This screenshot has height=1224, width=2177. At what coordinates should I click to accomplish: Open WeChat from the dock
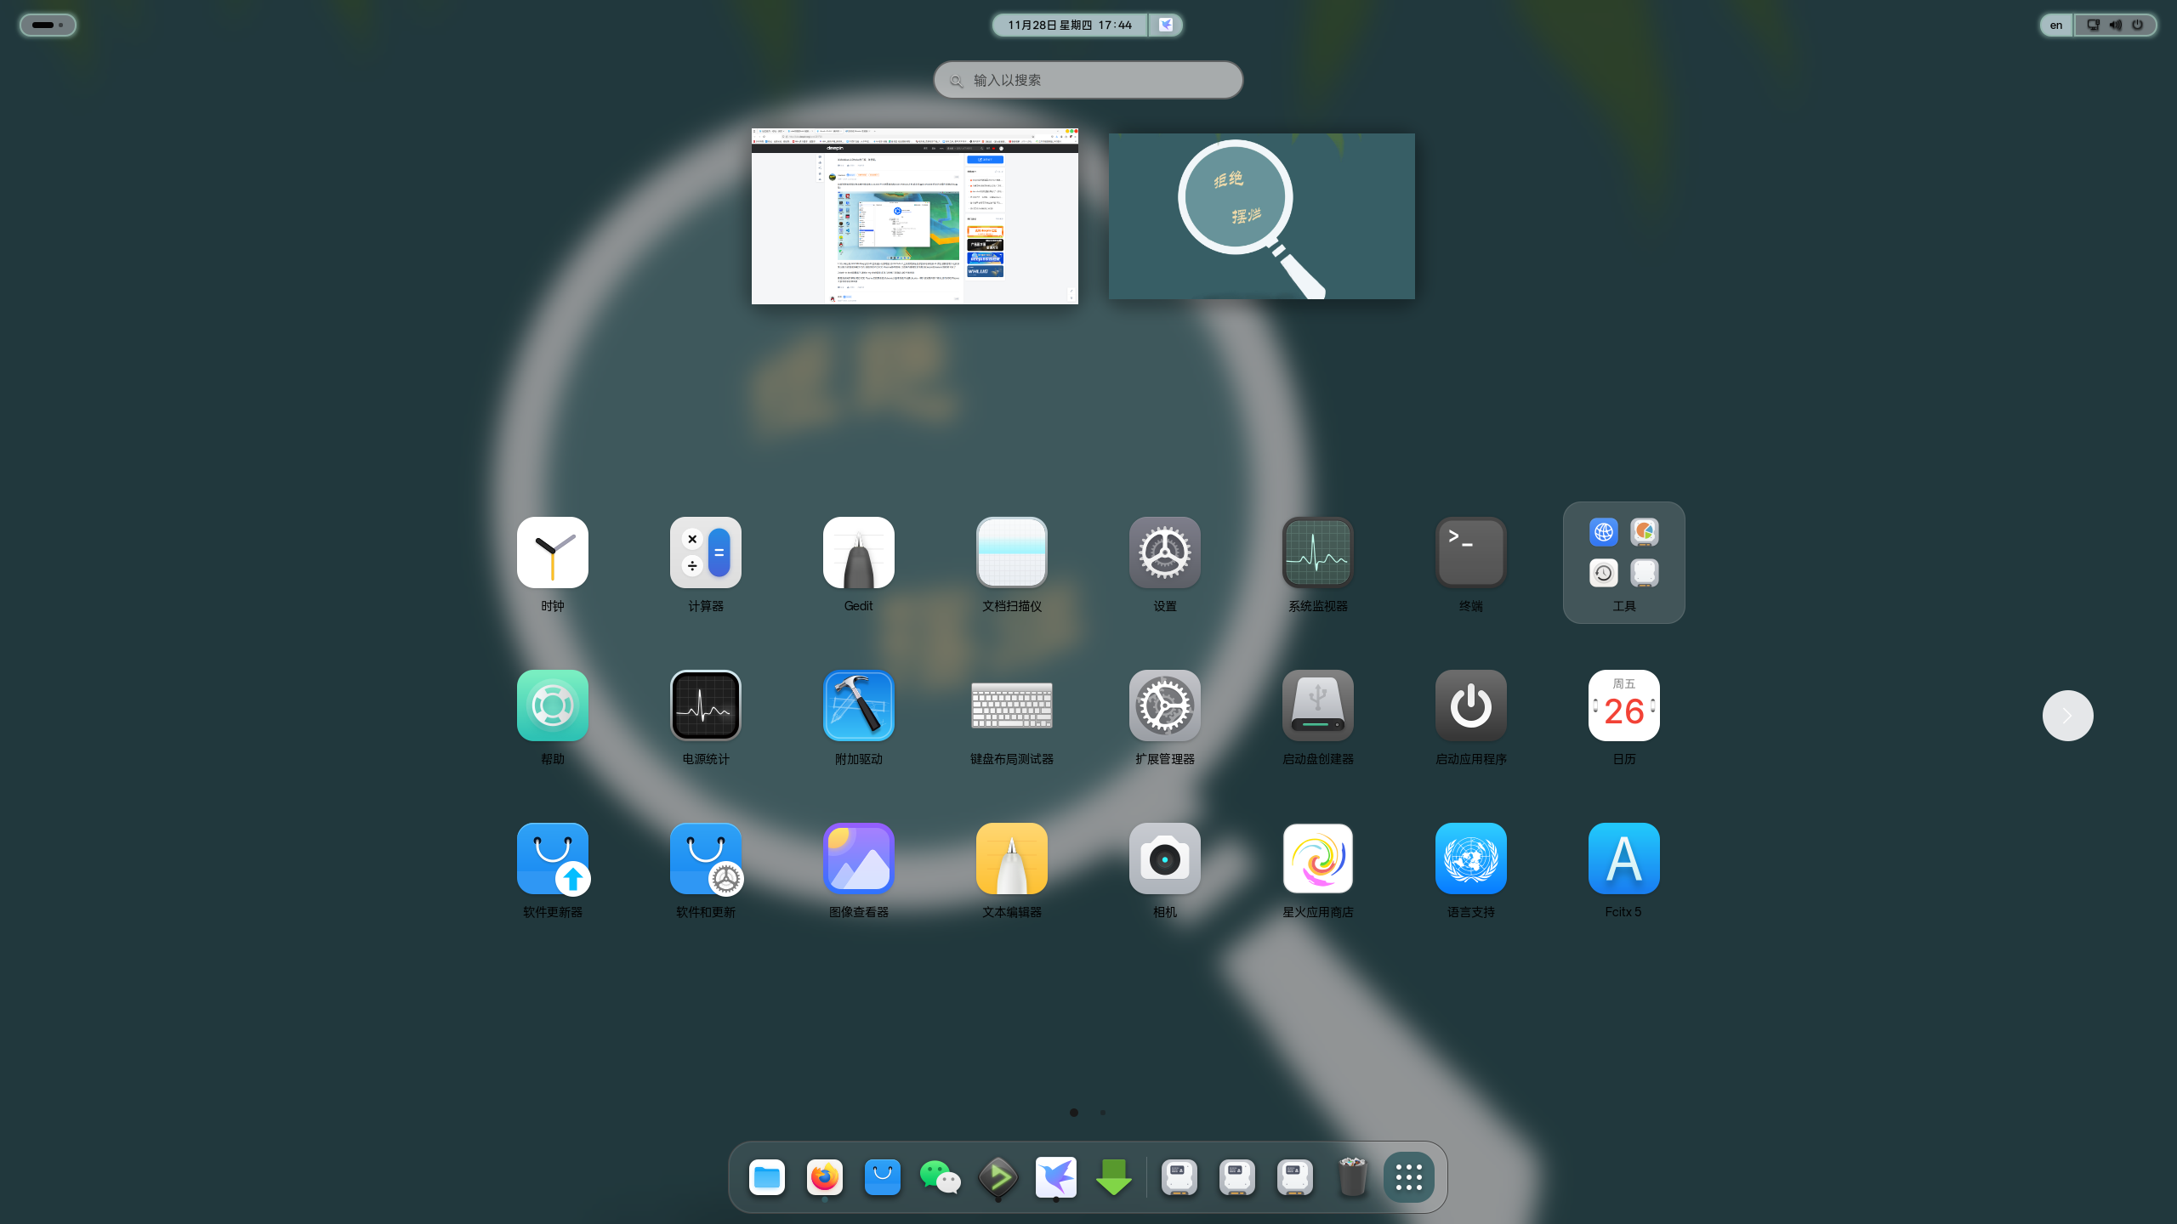(x=940, y=1177)
